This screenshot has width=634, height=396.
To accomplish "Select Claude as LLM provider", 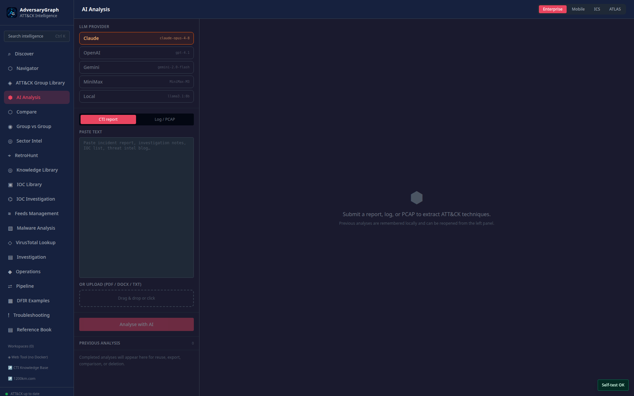I will point(136,38).
